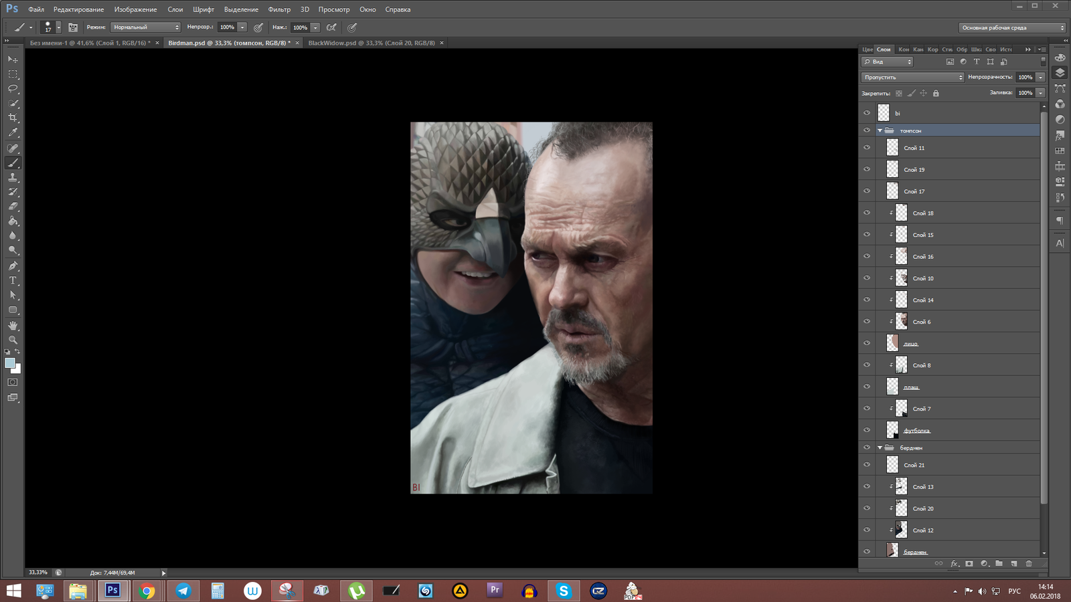Open workspace selector Основная рабочая среда
The image size is (1071, 602).
pos(1011,27)
